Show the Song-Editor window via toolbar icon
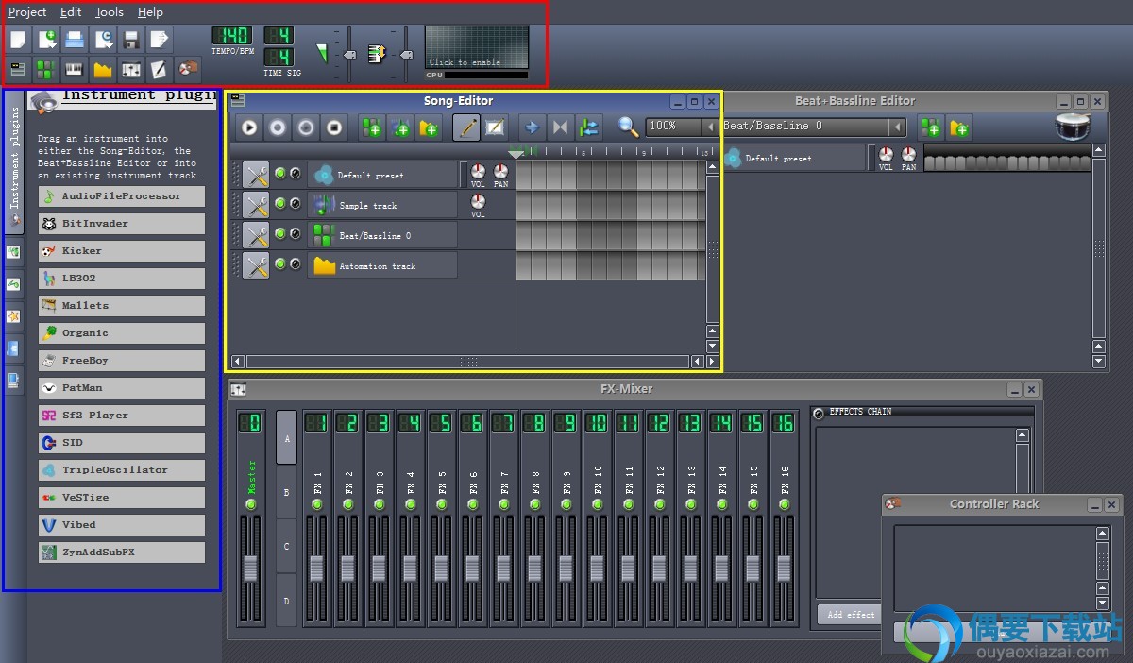 pyautogui.click(x=17, y=69)
